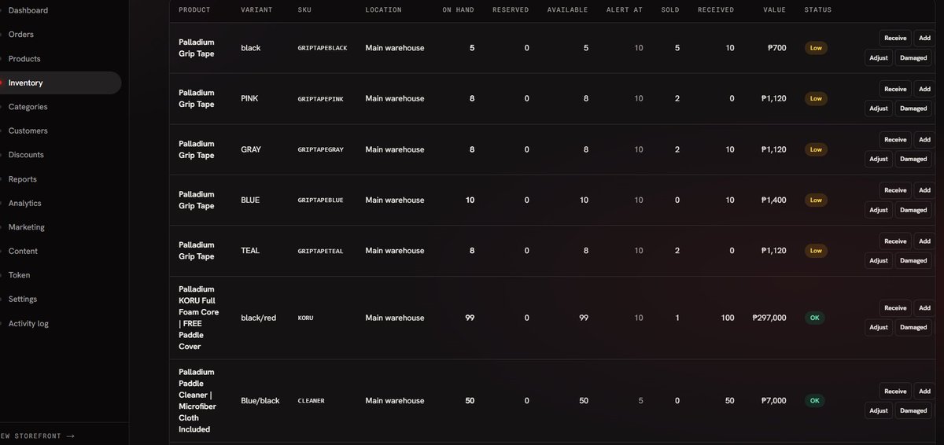Go to Customers page
The image size is (944, 445).
click(28, 131)
